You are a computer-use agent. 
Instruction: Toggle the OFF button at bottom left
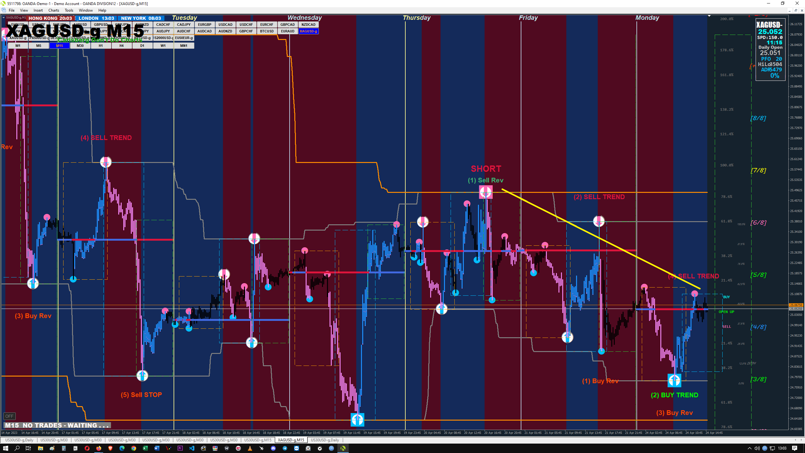tap(9, 416)
